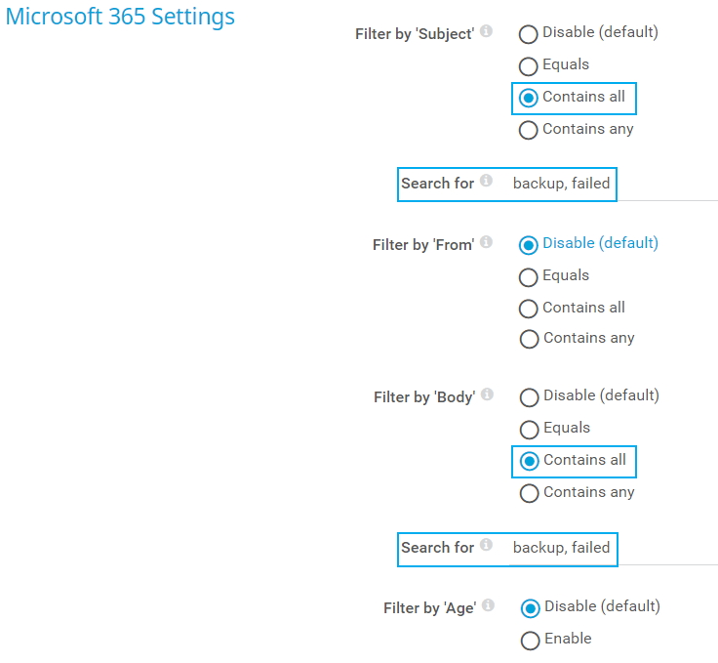Click info icon beside Filter by 'Body'
718x663 pixels.
point(487,394)
